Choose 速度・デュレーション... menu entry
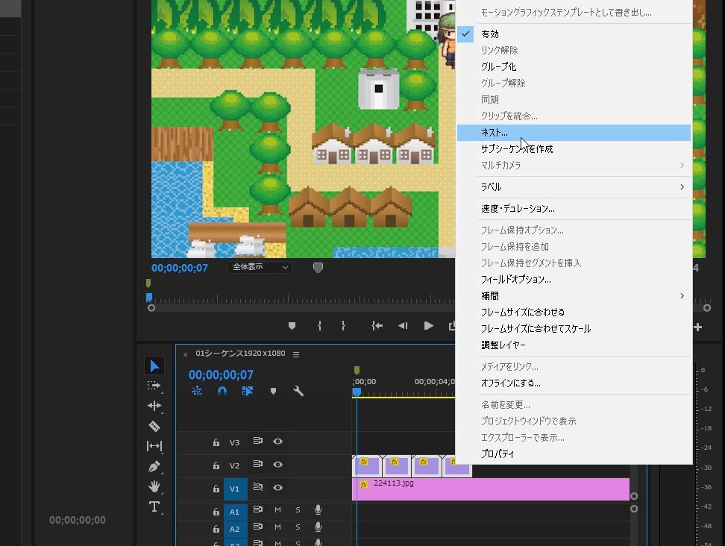 [518, 209]
